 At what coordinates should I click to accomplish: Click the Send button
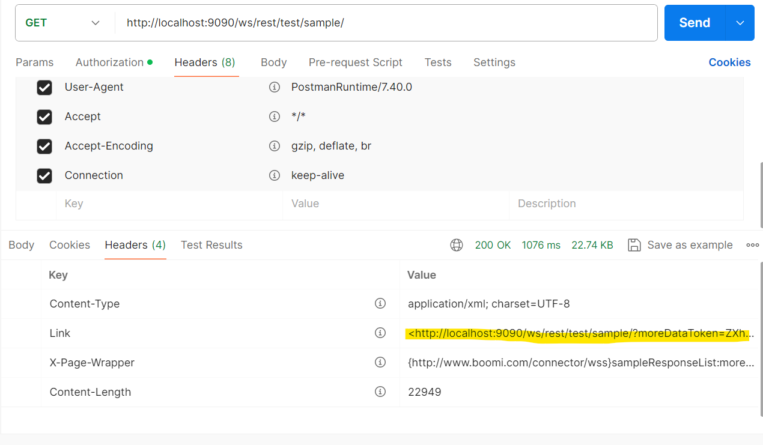(694, 22)
